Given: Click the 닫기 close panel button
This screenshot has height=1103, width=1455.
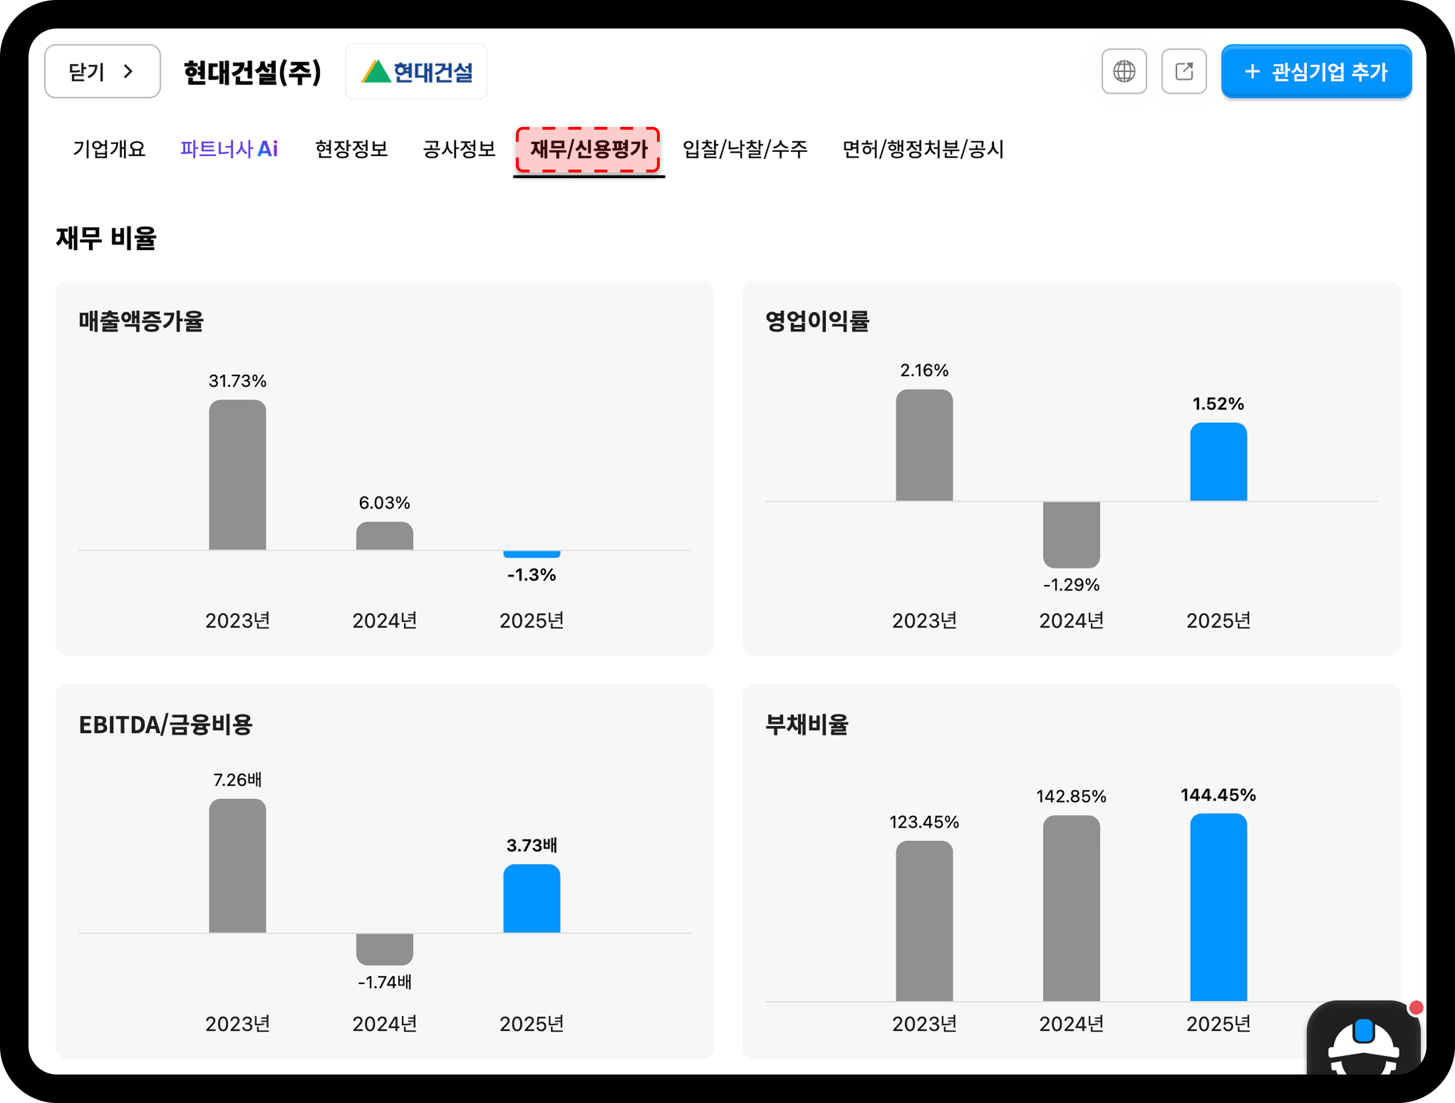Looking at the screenshot, I should [103, 71].
